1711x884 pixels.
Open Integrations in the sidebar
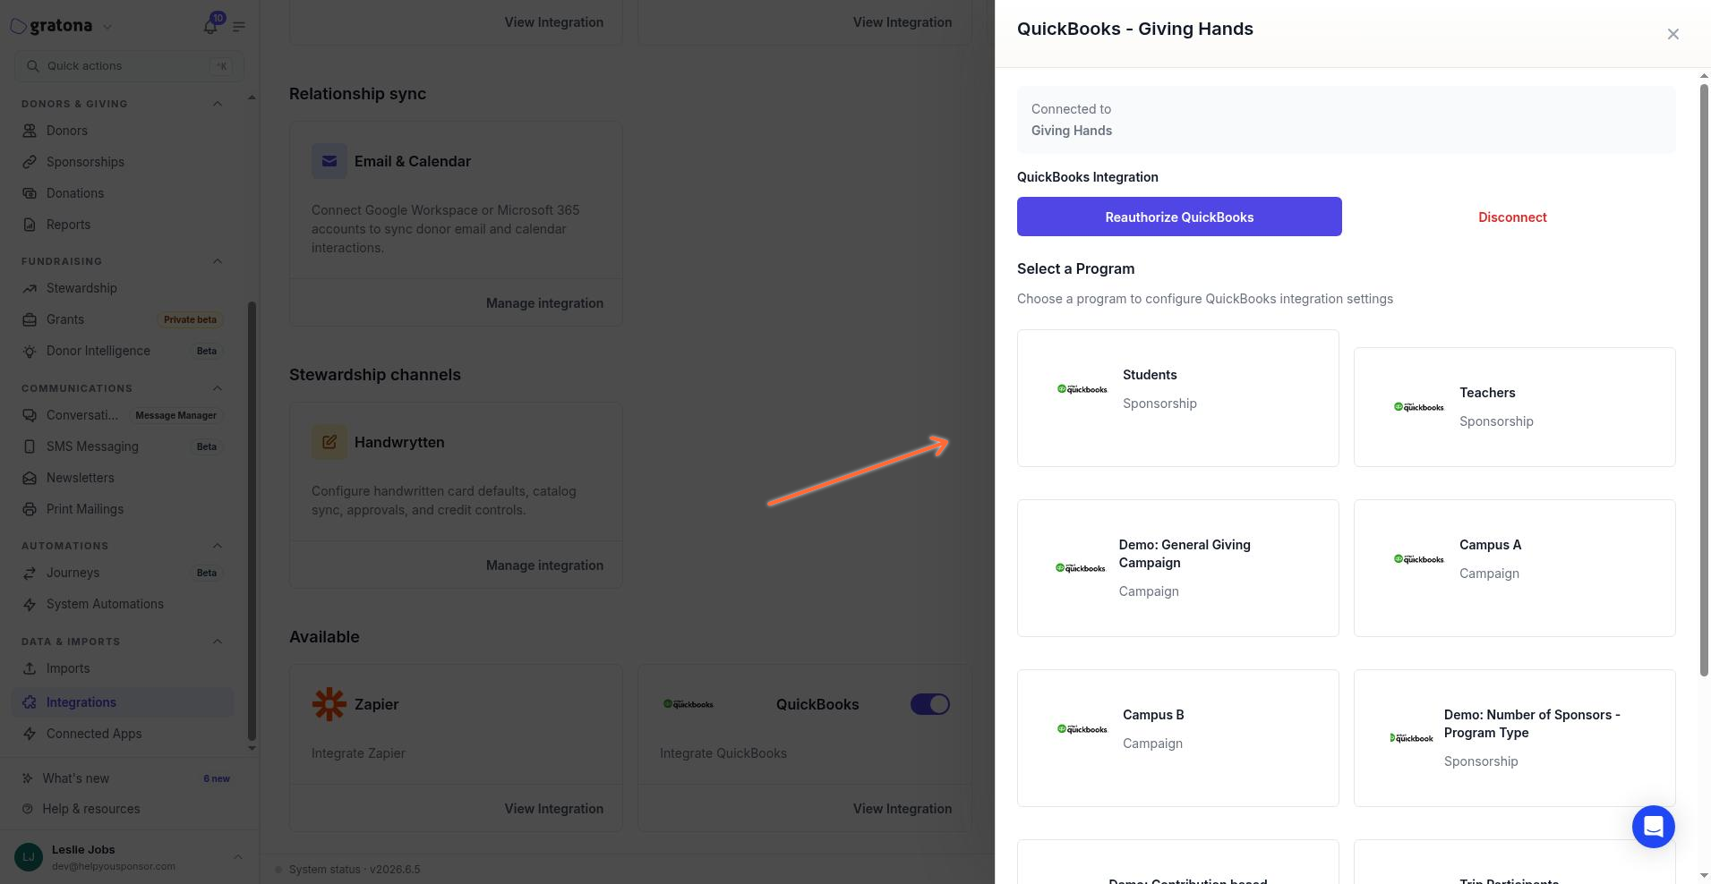click(123, 702)
